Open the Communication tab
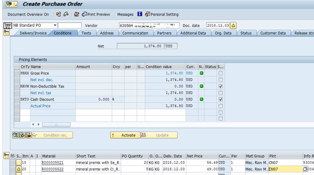The image size is (314, 175). (x=135, y=33)
